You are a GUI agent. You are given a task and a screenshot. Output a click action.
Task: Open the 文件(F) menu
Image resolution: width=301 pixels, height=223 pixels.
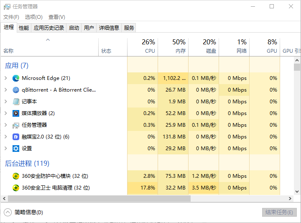[x=11, y=17]
